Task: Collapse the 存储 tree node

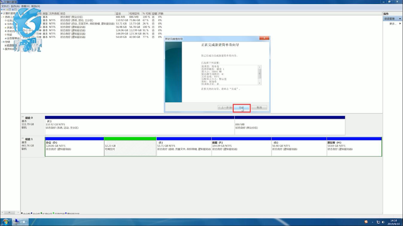Action: pos(1,42)
